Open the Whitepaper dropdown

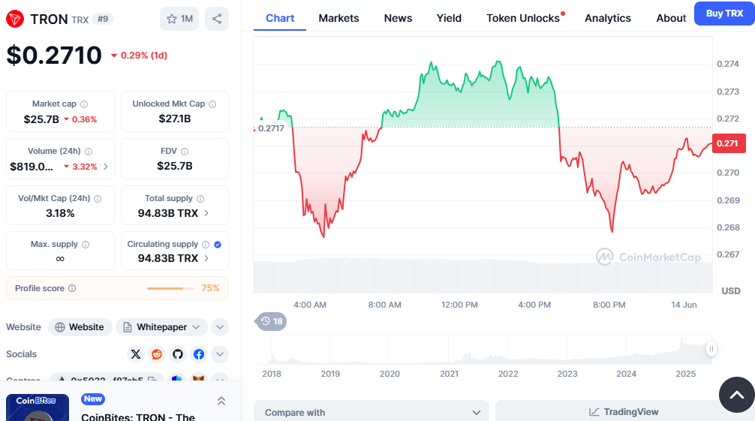[162, 327]
